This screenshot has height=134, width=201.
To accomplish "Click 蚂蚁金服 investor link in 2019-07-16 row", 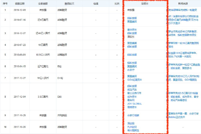I will coord(132,18).
